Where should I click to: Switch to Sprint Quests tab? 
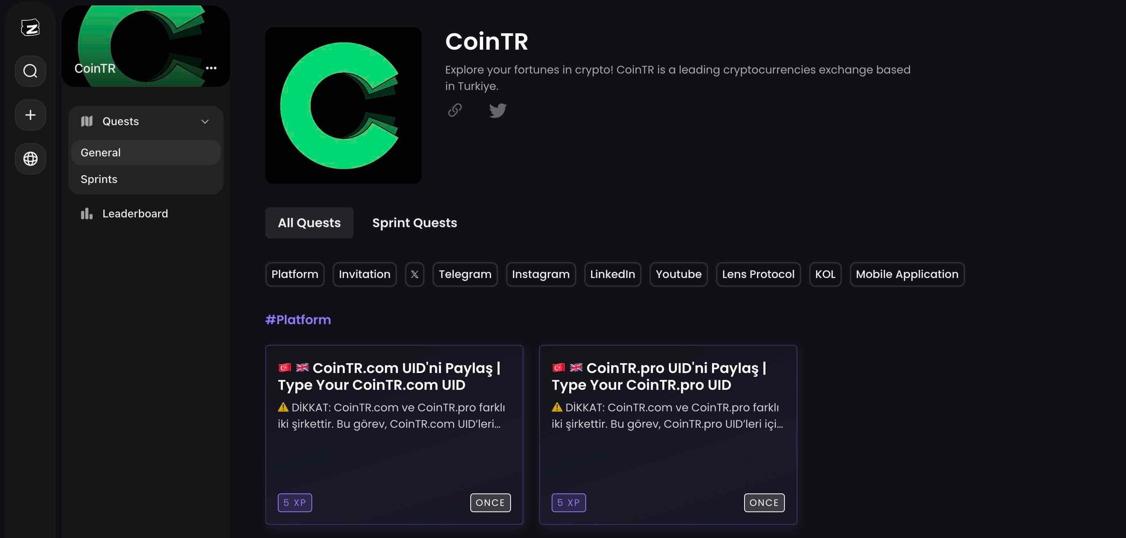(x=414, y=222)
